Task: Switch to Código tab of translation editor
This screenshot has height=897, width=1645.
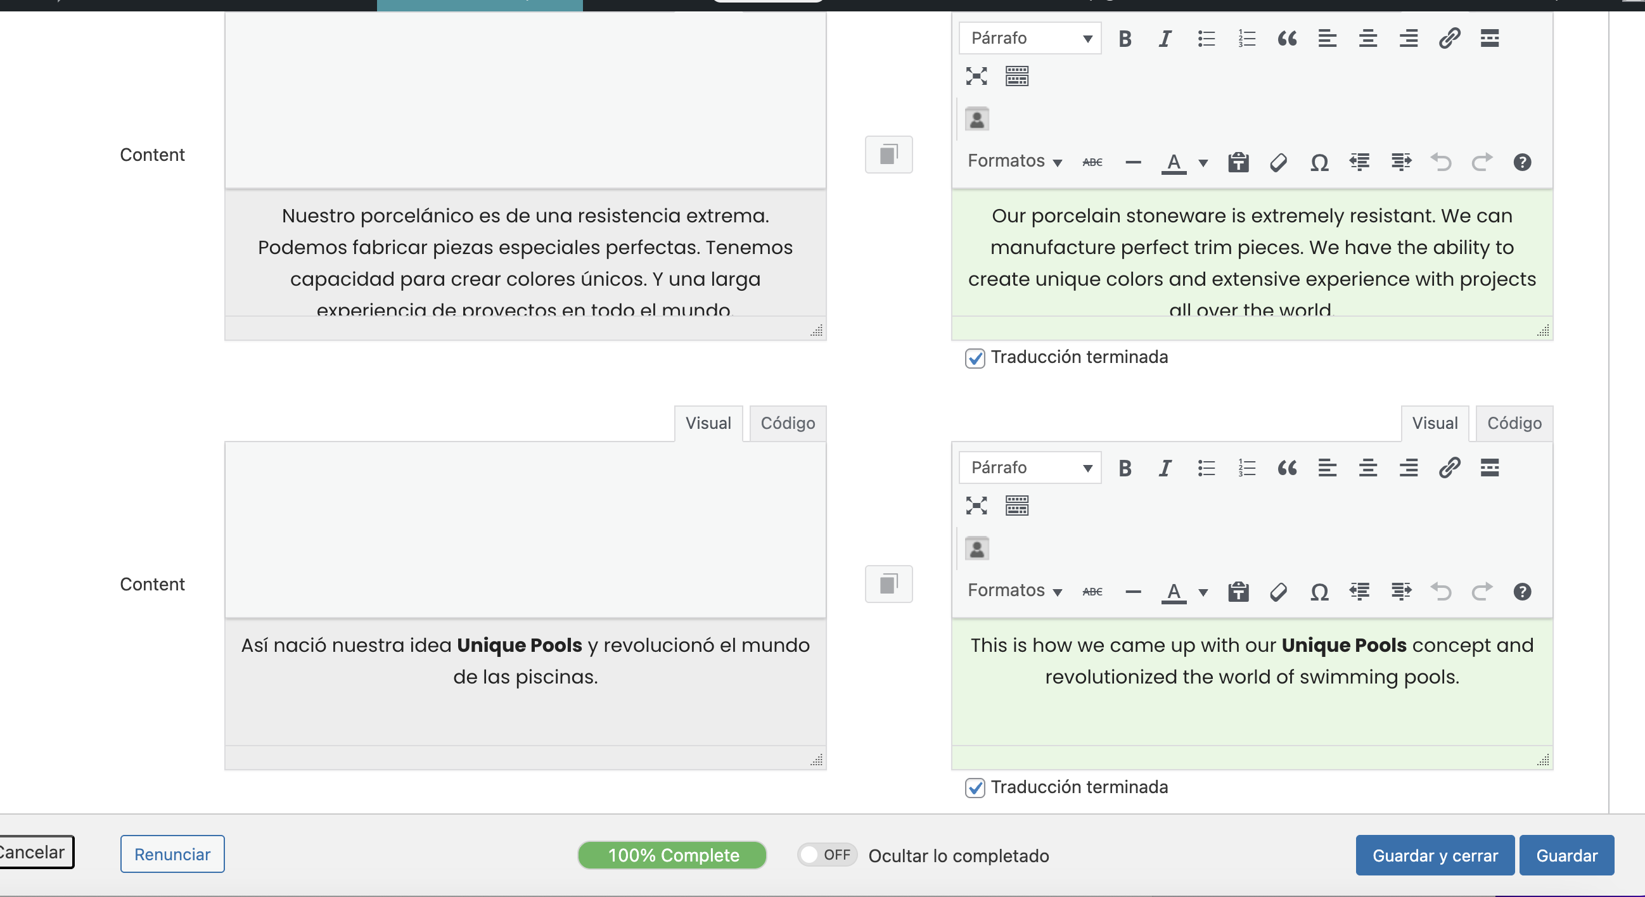Action: pos(1513,423)
